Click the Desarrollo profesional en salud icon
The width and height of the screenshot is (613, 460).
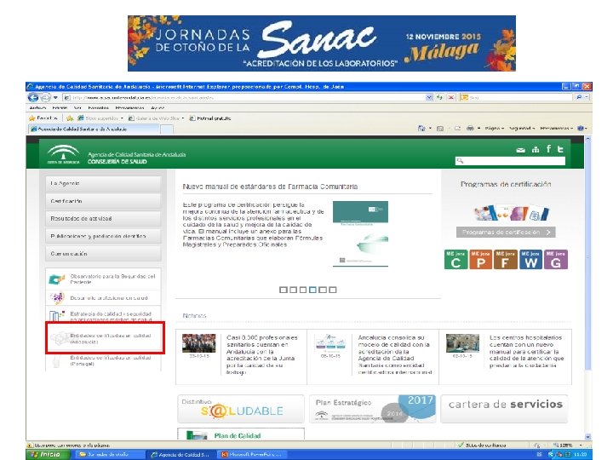click(x=57, y=298)
